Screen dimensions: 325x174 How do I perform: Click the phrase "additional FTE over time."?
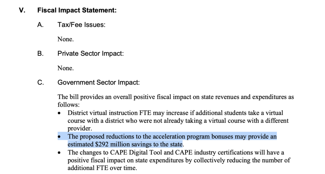102,168
